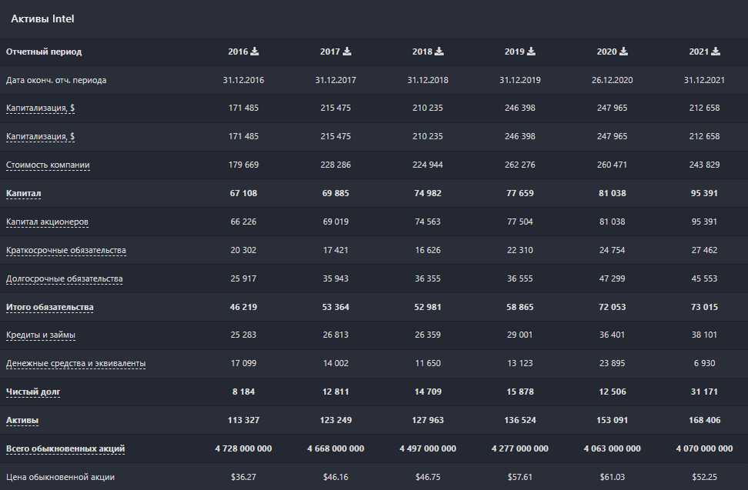The height and width of the screenshot is (490, 748).
Task: Open the bold Капитал row label
Action: tap(23, 194)
